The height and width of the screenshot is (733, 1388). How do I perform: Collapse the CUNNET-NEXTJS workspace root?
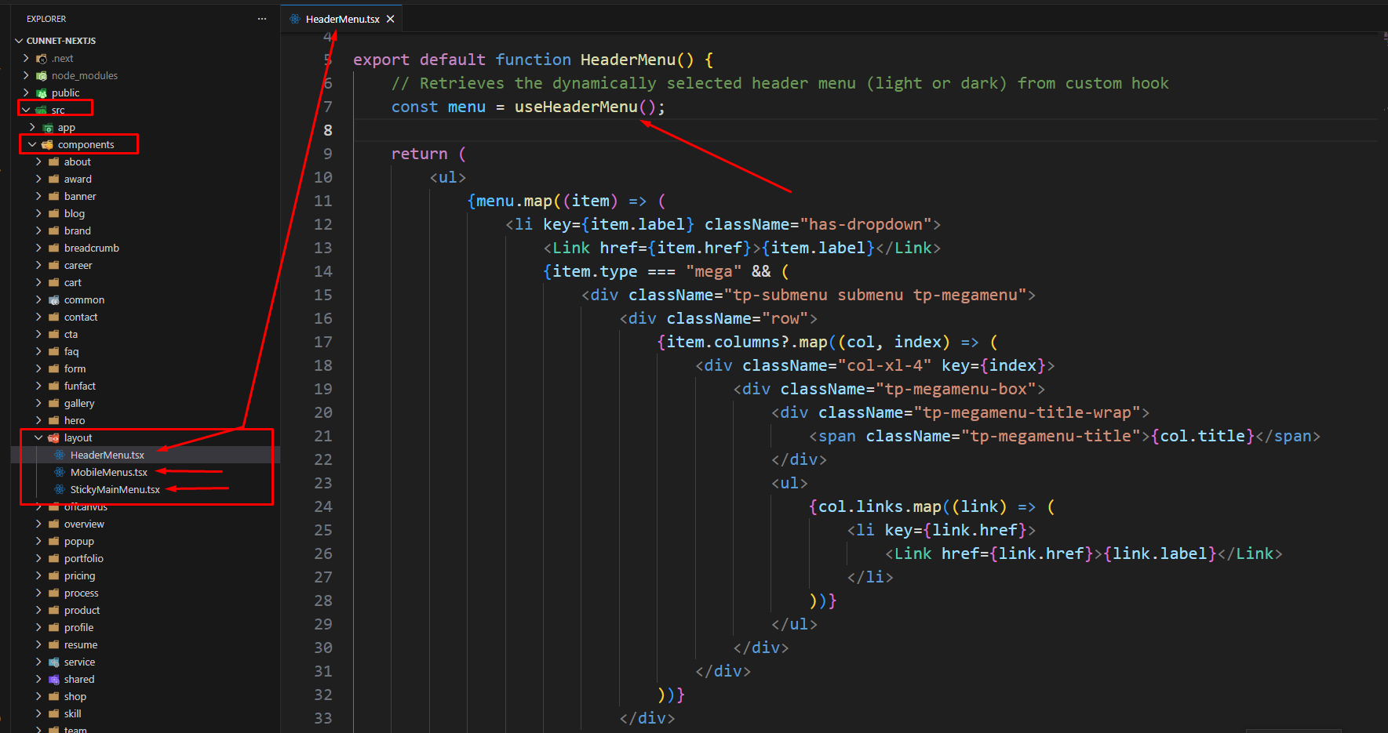19,40
